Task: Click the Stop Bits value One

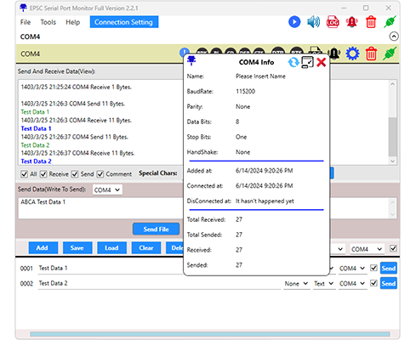Action: [241, 137]
